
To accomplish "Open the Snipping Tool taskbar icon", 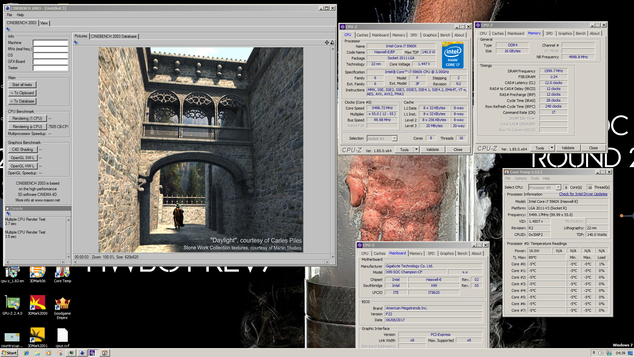I will click(x=60, y=353).
